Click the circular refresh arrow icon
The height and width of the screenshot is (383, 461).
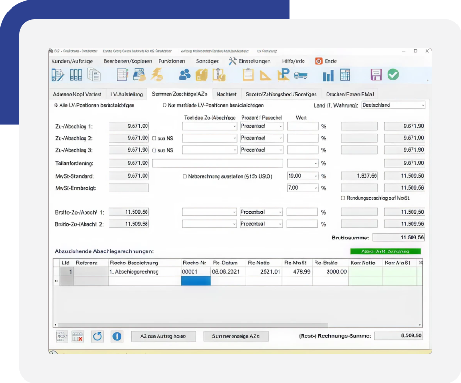pos(97,336)
